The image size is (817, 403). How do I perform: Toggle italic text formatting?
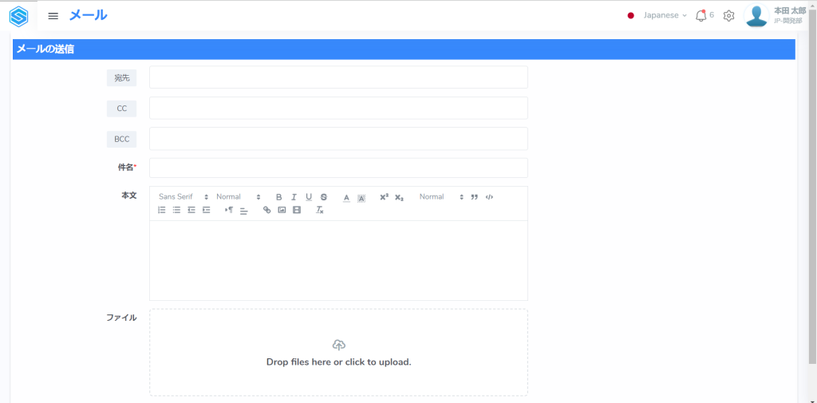294,197
